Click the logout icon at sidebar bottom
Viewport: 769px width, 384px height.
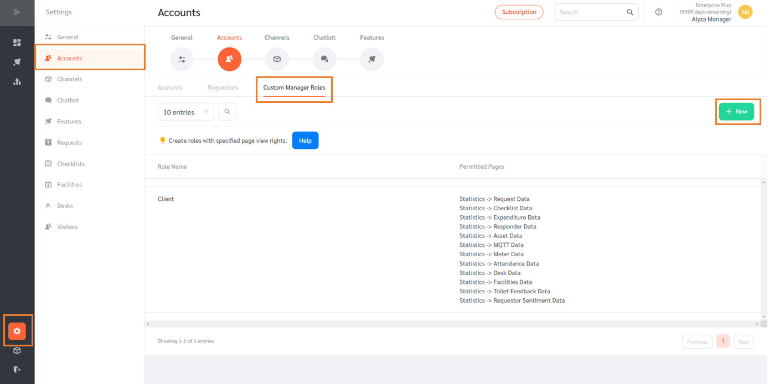tap(17, 369)
